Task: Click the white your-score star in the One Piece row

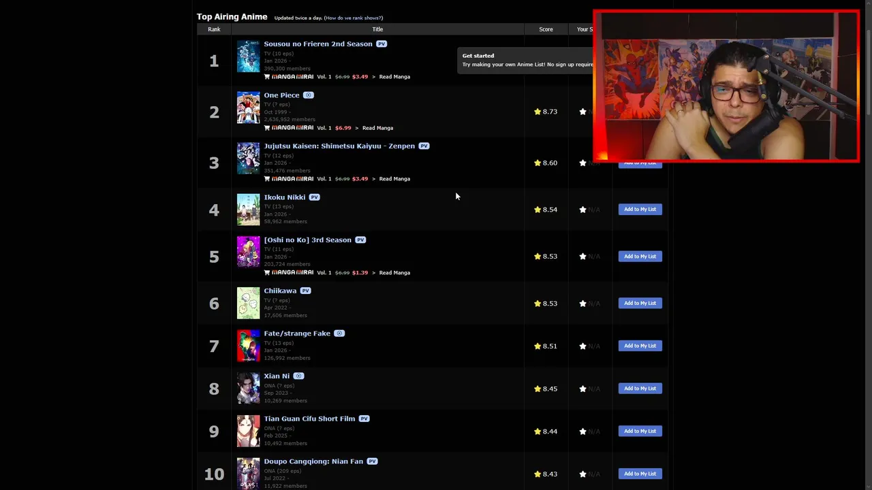Action: tap(582, 112)
